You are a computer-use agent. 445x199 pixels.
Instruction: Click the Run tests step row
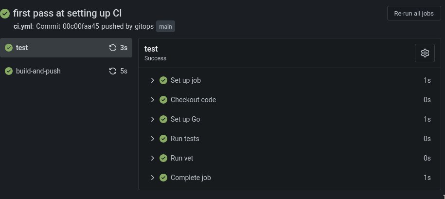292,139
